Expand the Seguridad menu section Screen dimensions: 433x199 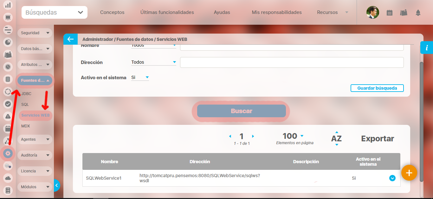pyautogui.click(x=35, y=33)
